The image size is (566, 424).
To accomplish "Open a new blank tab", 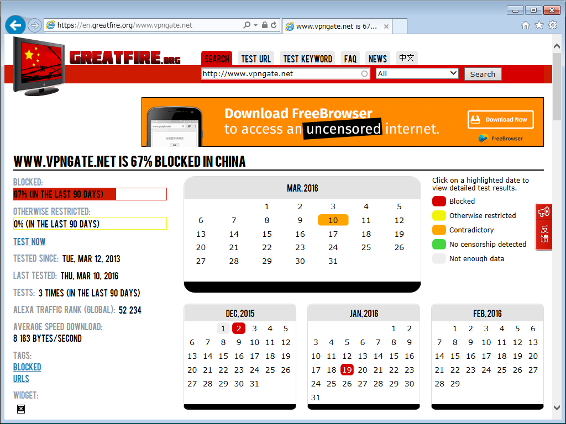I will pyautogui.click(x=400, y=26).
